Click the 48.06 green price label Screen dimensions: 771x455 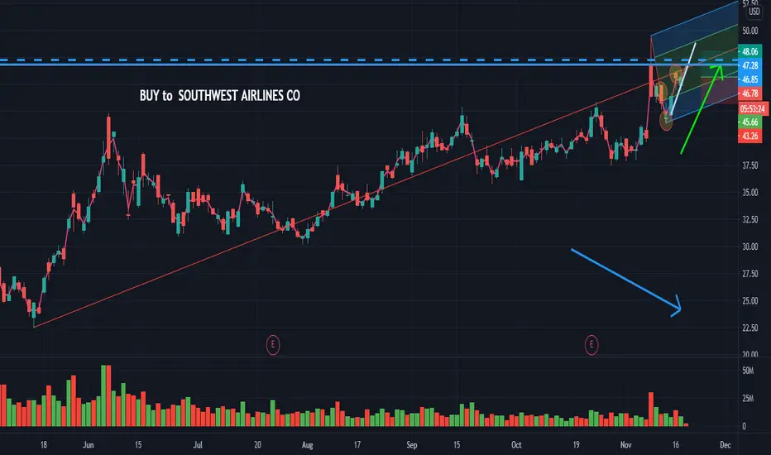[749, 51]
